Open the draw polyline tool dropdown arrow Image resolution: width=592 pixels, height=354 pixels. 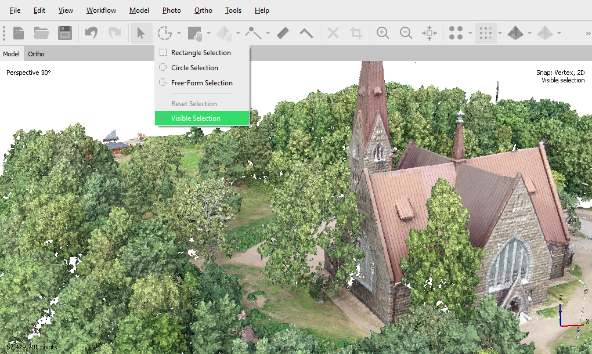tap(268, 33)
